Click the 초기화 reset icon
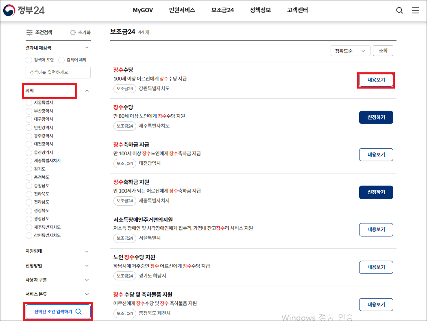 coord(73,33)
